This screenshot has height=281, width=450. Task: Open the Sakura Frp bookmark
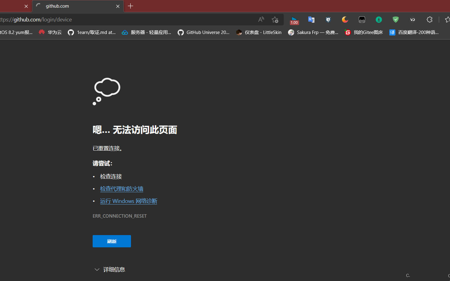pyautogui.click(x=313, y=32)
